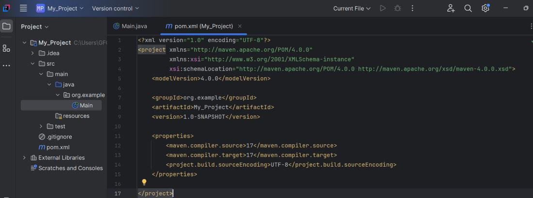The height and width of the screenshot is (198, 533).
Task: Debug the current file
Action: click(398, 8)
